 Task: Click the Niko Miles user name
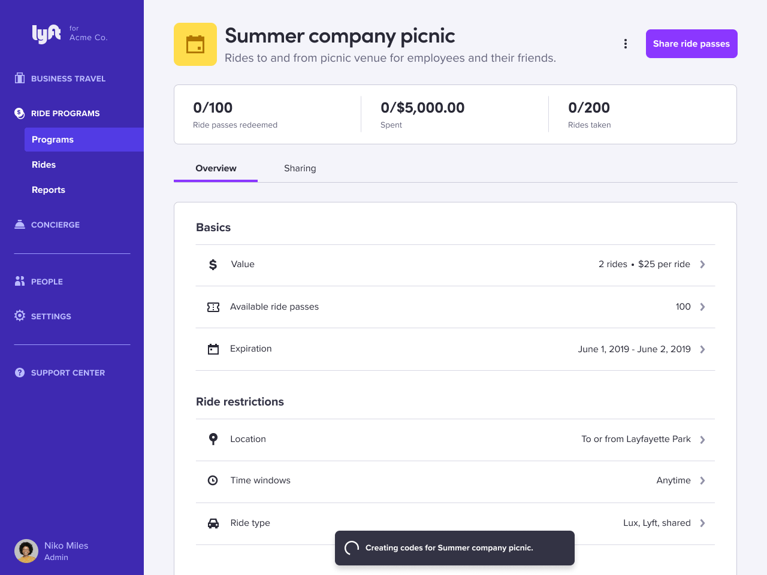66,546
